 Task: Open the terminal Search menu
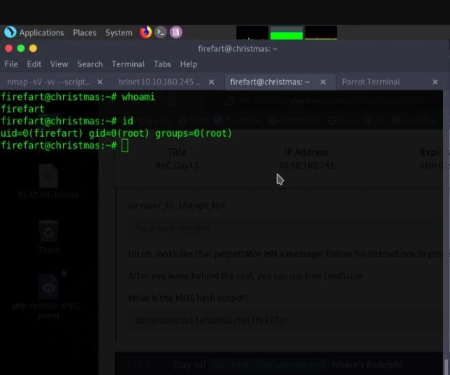pyautogui.click(x=90, y=64)
